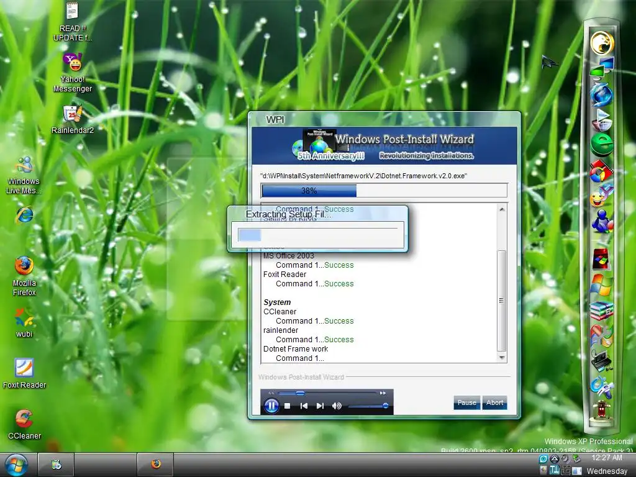Launch Internet Explorer desktop icon
The height and width of the screenshot is (477, 636).
pos(24,215)
